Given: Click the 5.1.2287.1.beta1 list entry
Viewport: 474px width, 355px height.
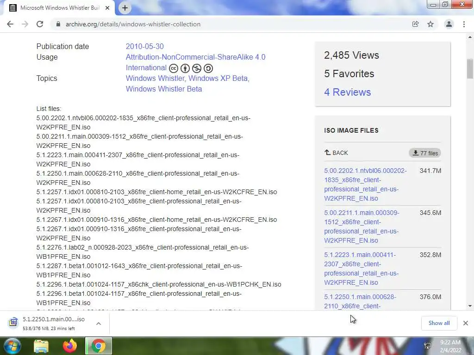Looking at the screenshot, I should pos(139,270).
